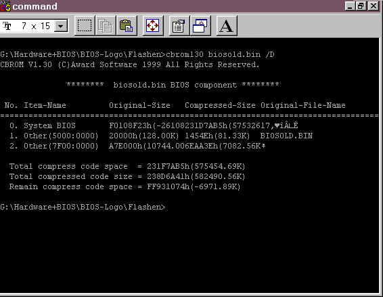The image size is (383, 297).
Task: Click the 'Total compressed code size' line
Action: [x=127, y=176]
